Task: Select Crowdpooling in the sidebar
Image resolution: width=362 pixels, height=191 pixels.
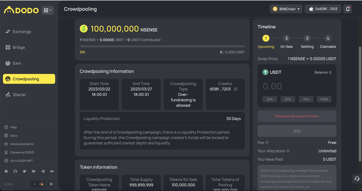Action: coord(29,79)
